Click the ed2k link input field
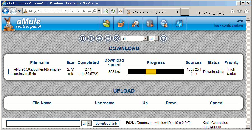 43,124
